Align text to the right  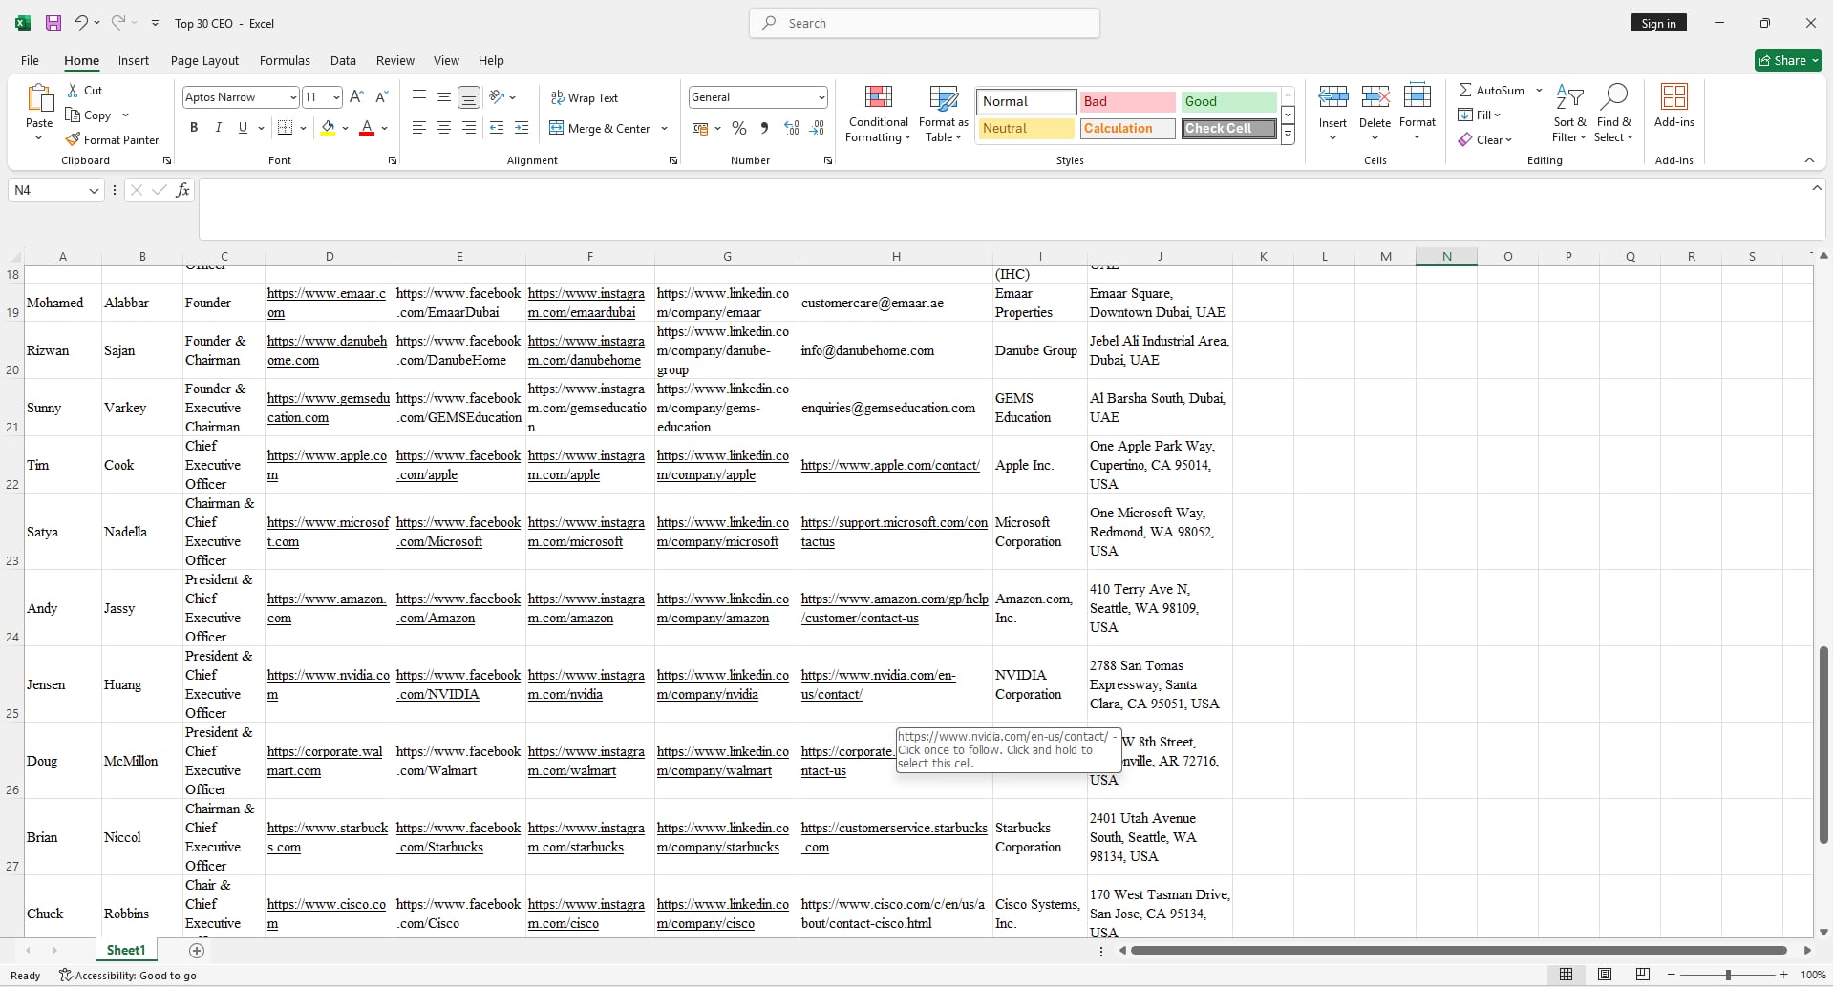tap(469, 128)
